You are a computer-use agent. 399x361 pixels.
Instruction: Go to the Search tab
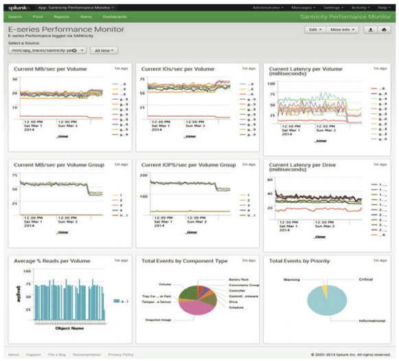14,16
